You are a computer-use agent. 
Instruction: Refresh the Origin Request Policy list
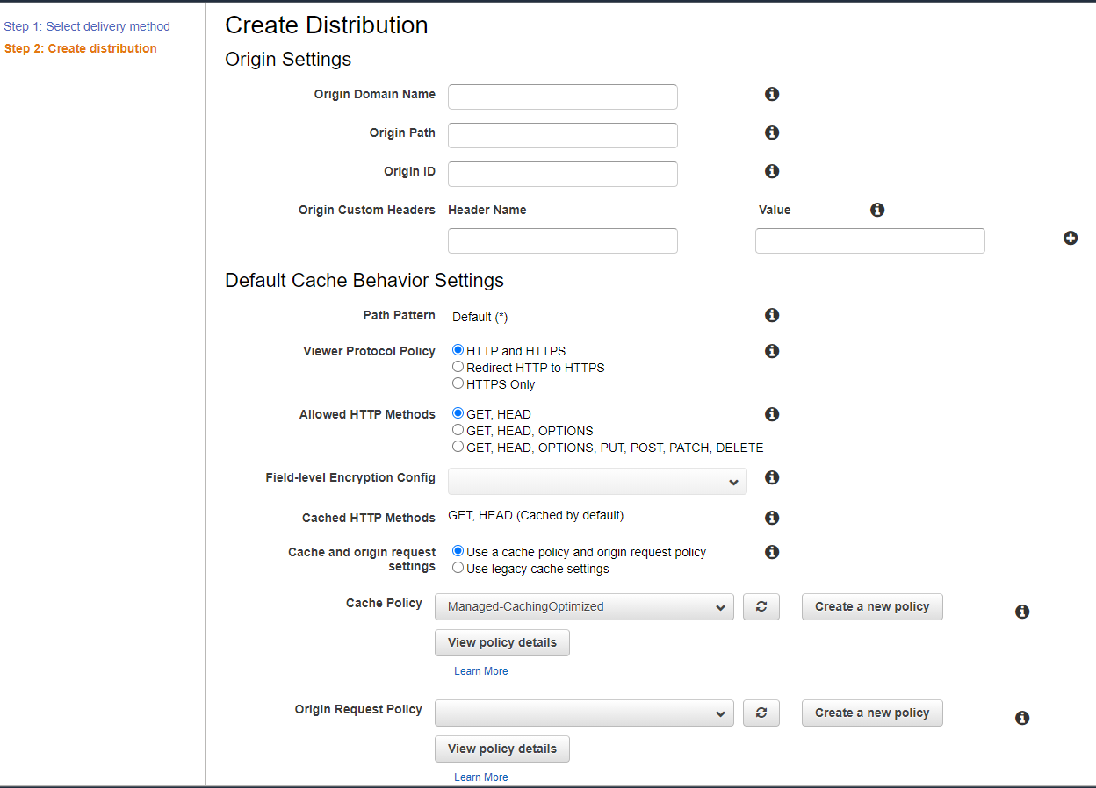(x=761, y=713)
